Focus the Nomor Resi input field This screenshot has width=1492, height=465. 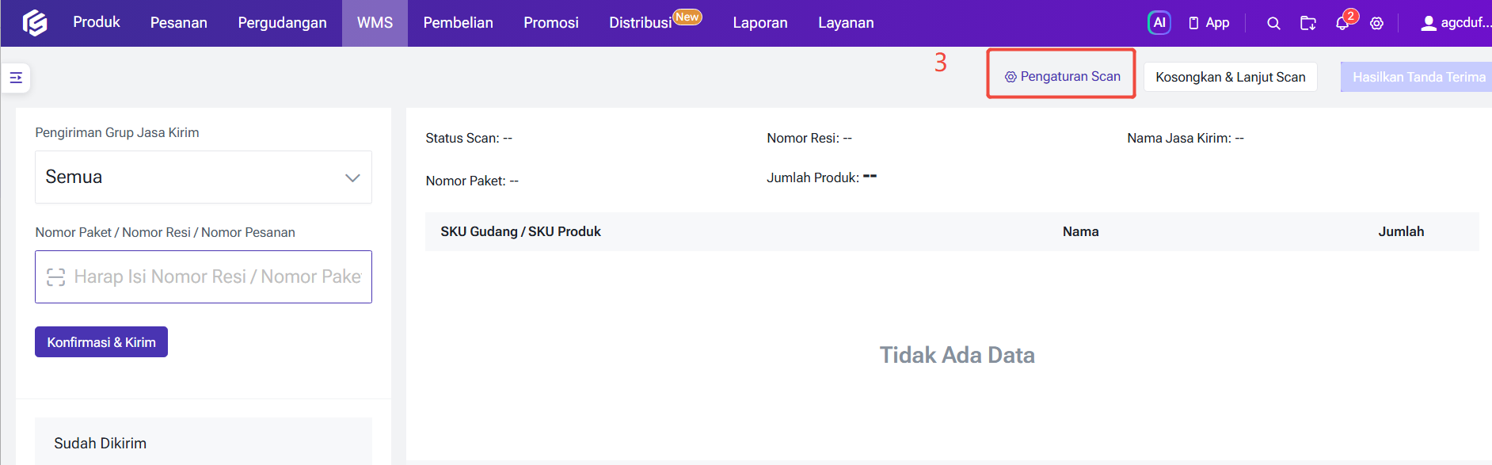click(204, 276)
